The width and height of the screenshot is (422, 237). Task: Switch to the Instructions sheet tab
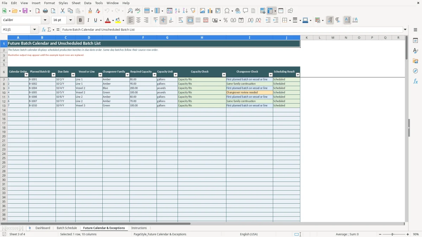click(139, 228)
